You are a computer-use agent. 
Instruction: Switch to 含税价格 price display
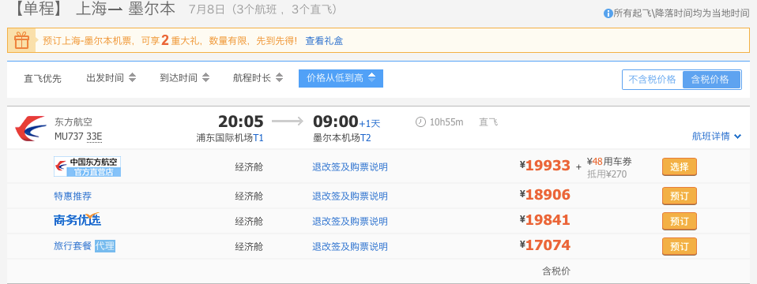[710, 80]
